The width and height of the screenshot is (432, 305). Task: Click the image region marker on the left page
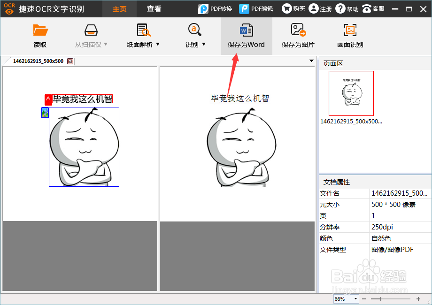pyautogui.click(x=45, y=113)
